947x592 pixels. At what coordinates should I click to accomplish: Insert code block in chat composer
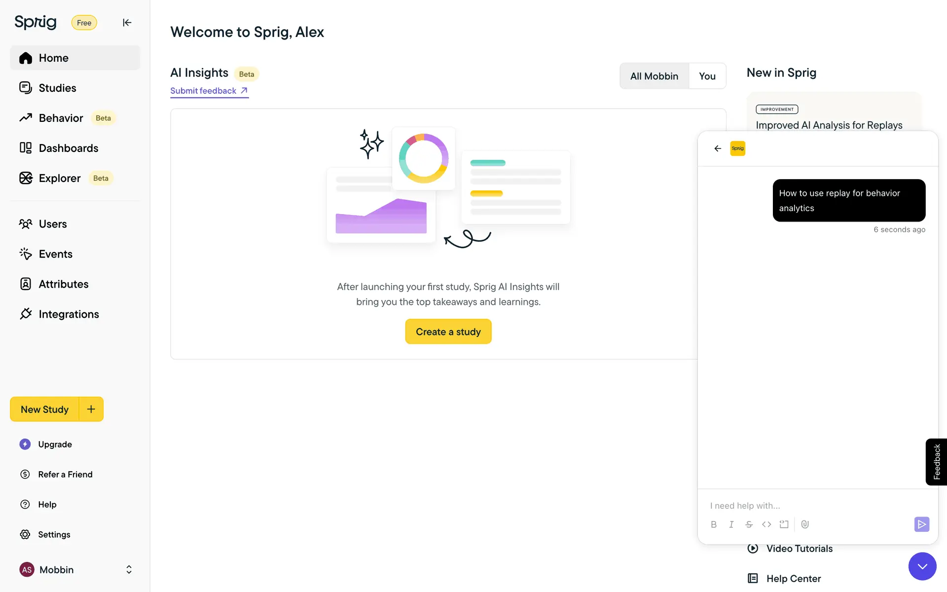point(784,524)
